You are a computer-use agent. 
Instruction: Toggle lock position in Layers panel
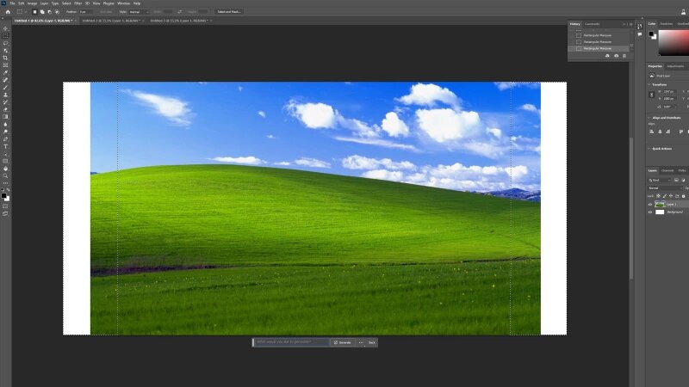click(x=671, y=196)
